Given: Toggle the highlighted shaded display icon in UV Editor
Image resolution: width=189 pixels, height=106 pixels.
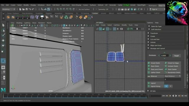Looking at the screenshot, I should tap(100, 29).
